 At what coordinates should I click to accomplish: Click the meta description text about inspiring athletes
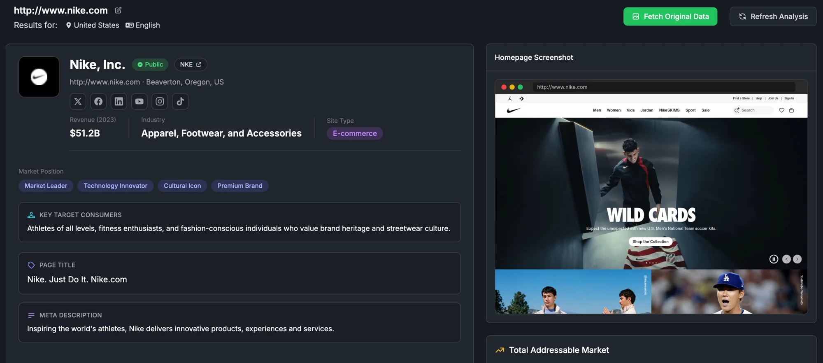pos(181,329)
